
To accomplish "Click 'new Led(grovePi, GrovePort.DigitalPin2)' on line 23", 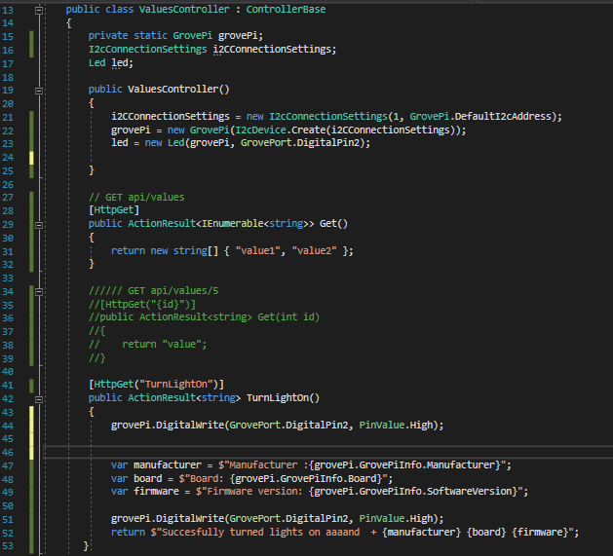I will pos(255,143).
